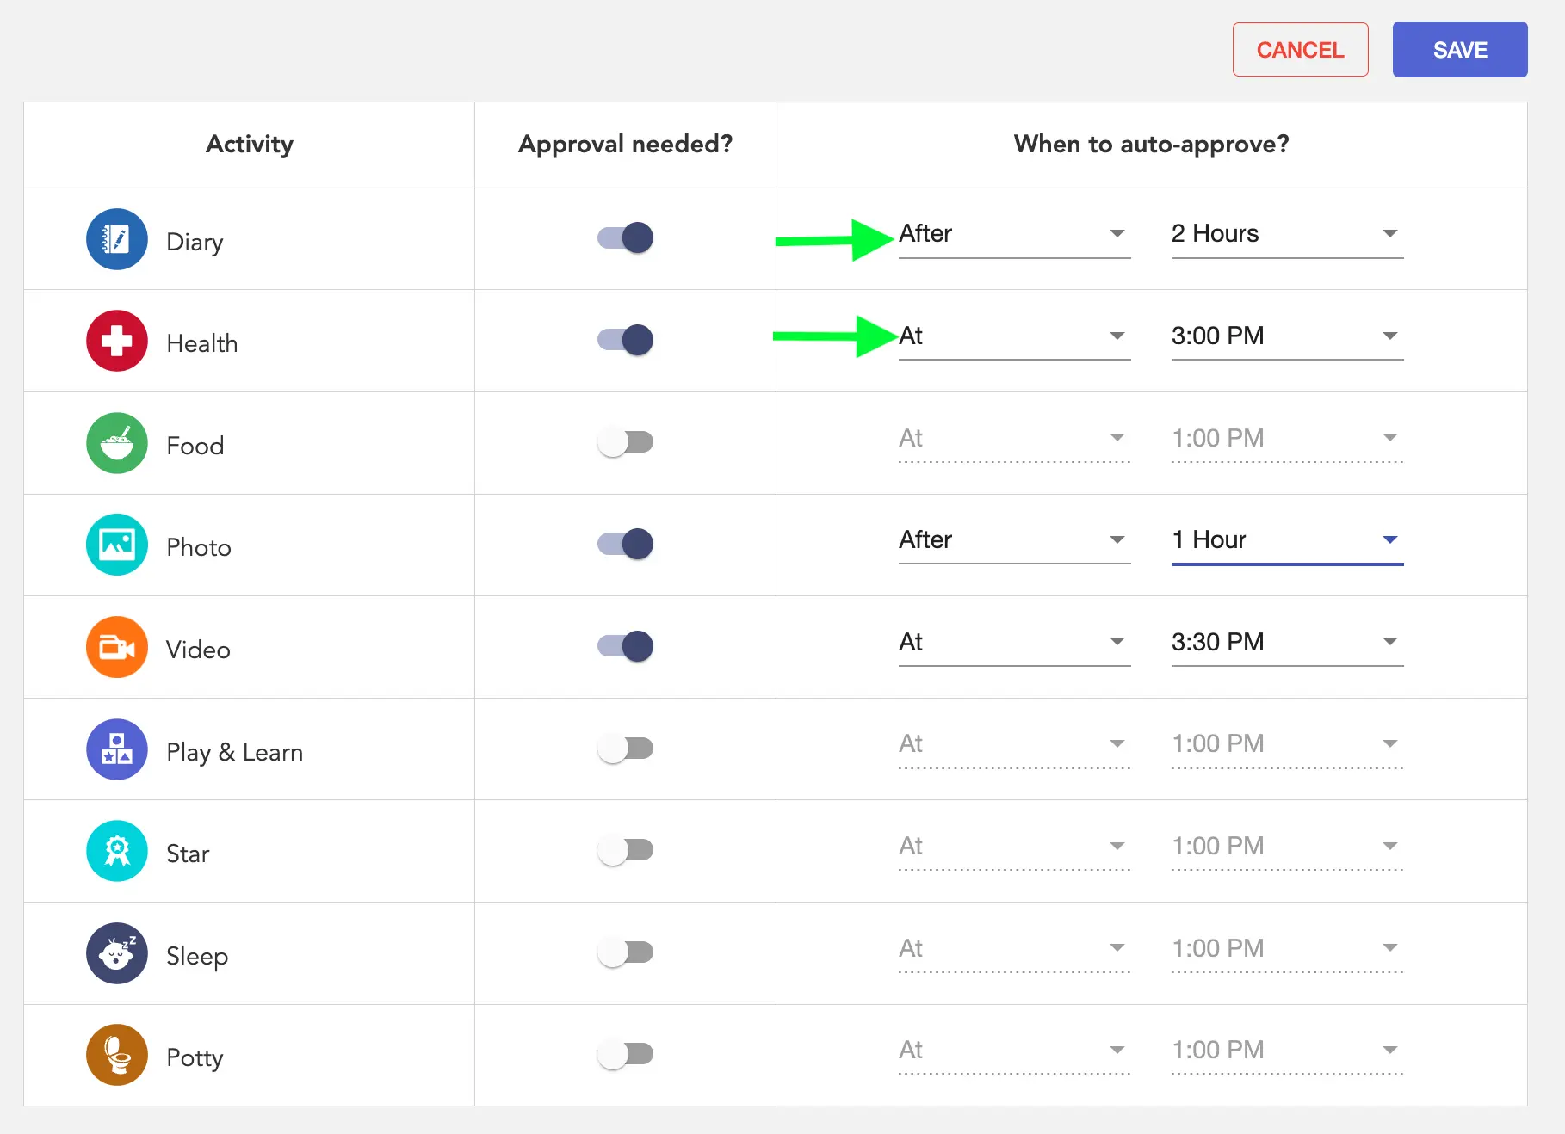Switch off Video approval toggle
1565x1134 pixels.
click(x=626, y=646)
